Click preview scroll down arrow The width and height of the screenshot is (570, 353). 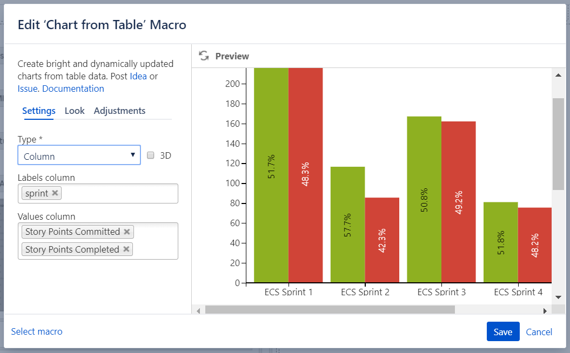pos(558,297)
